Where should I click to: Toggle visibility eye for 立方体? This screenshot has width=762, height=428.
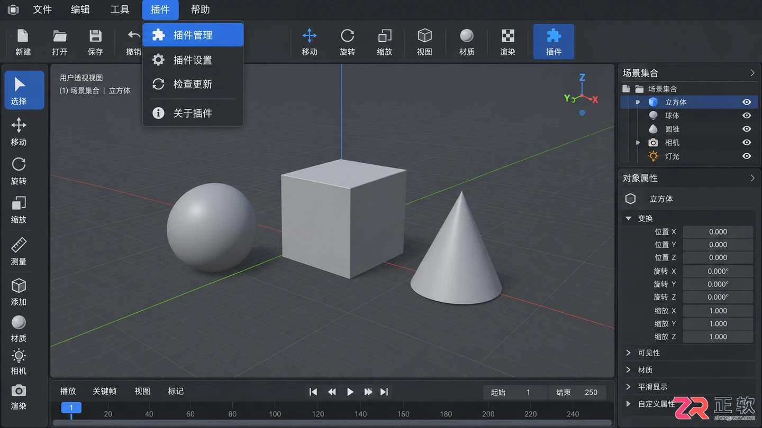[x=747, y=102]
